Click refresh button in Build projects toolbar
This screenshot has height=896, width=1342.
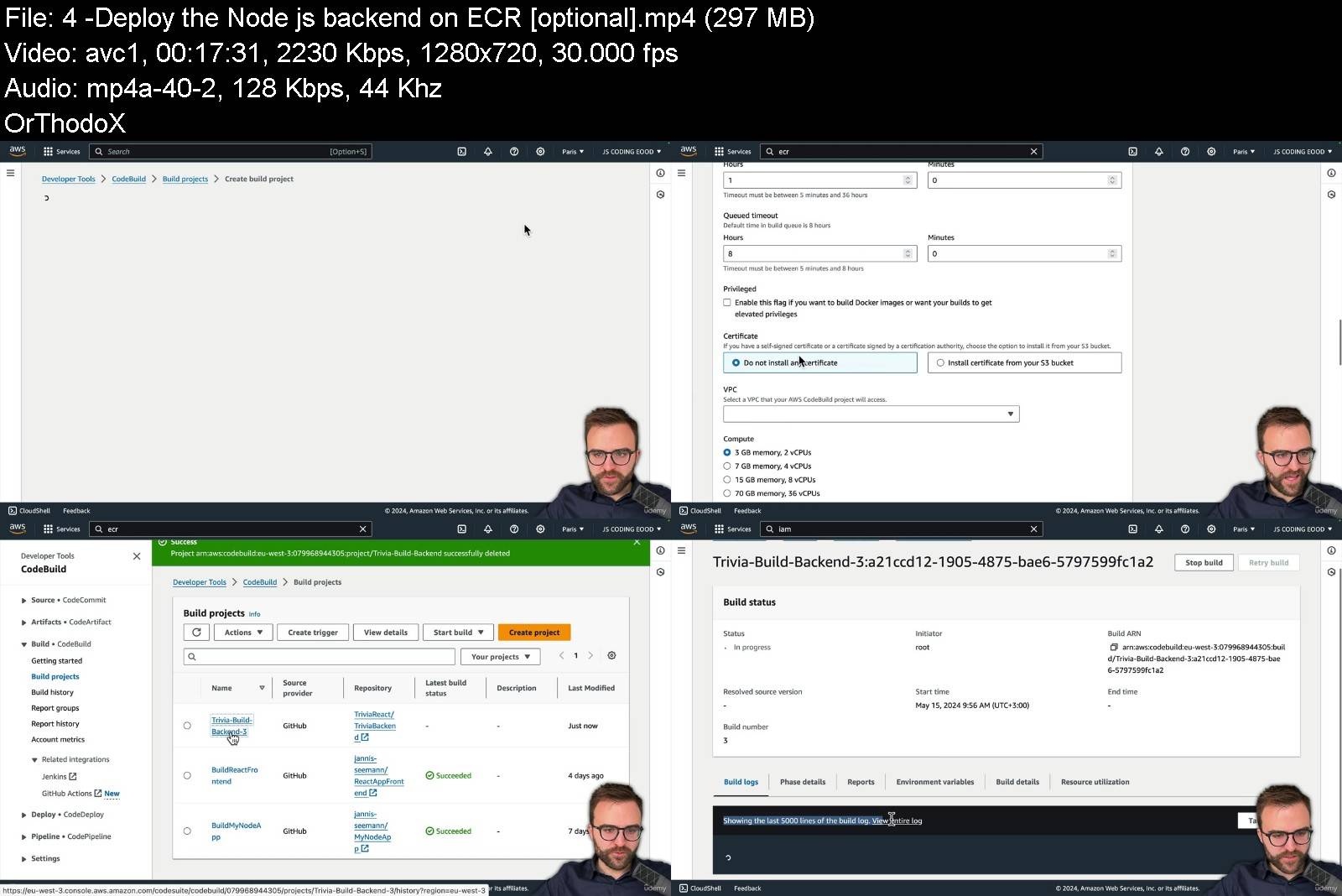tap(196, 633)
